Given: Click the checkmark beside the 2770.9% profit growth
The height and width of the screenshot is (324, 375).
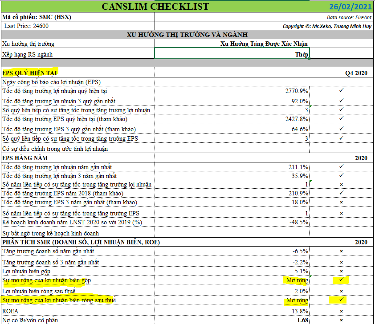Looking at the screenshot, I should coord(341,90).
